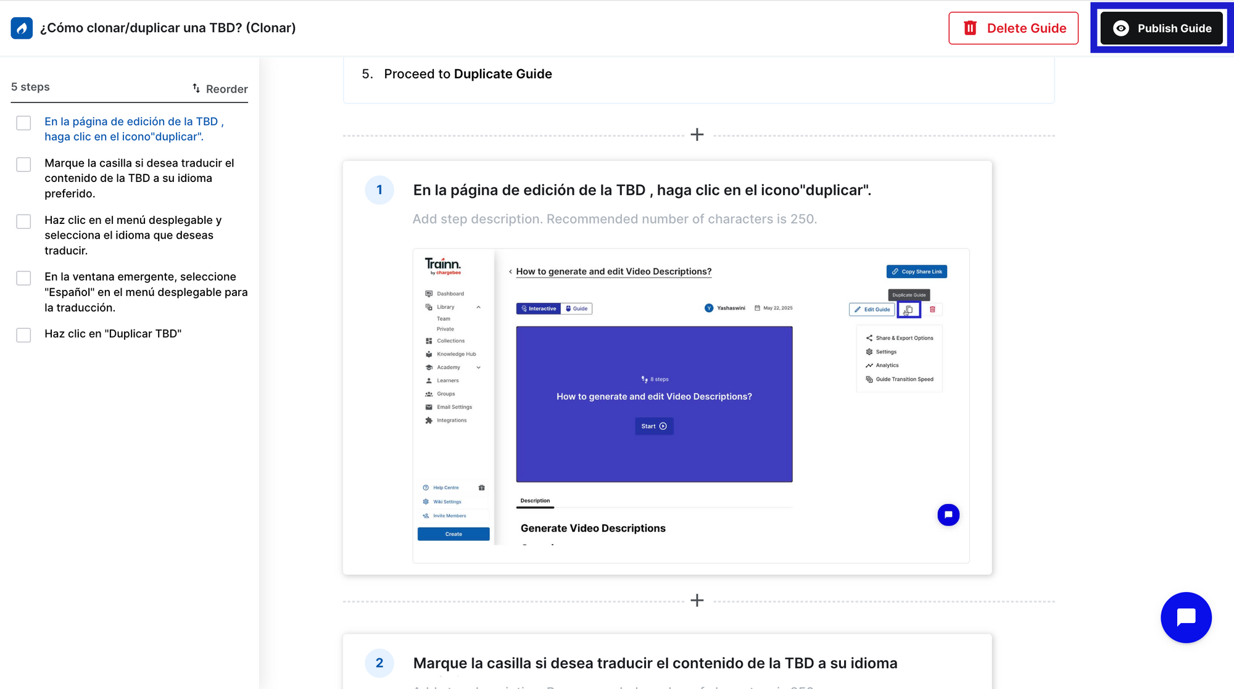Select 'Marque la casilla' step in sidebar
Image resolution: width=1234 pixels, height=689 pixels.
pos(139,178)
